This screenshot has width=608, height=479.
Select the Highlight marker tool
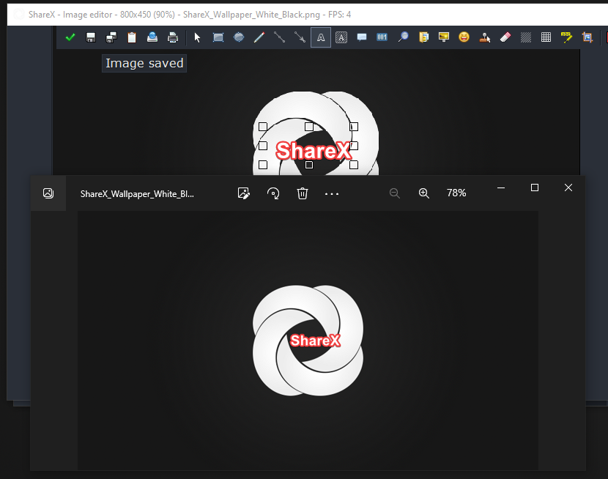click(x=566, y=37)
